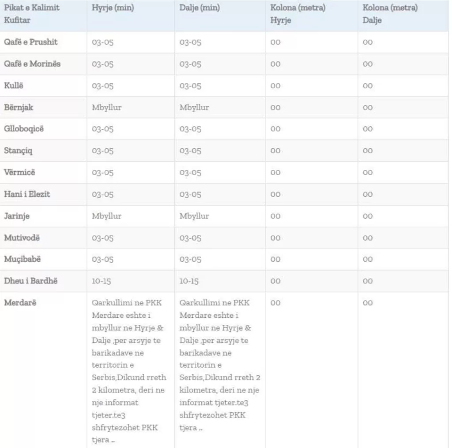Click the Bërnjak border crossing name
Viewport: 452px width, 448px height.
[x=19, y=108]
